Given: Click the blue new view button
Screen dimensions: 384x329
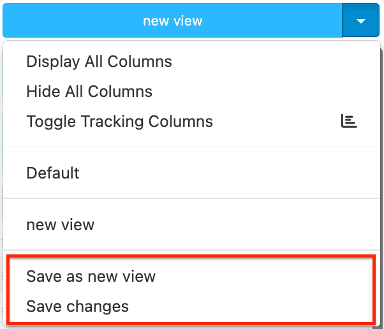Looking at the screenshot, I should (172, 21).
